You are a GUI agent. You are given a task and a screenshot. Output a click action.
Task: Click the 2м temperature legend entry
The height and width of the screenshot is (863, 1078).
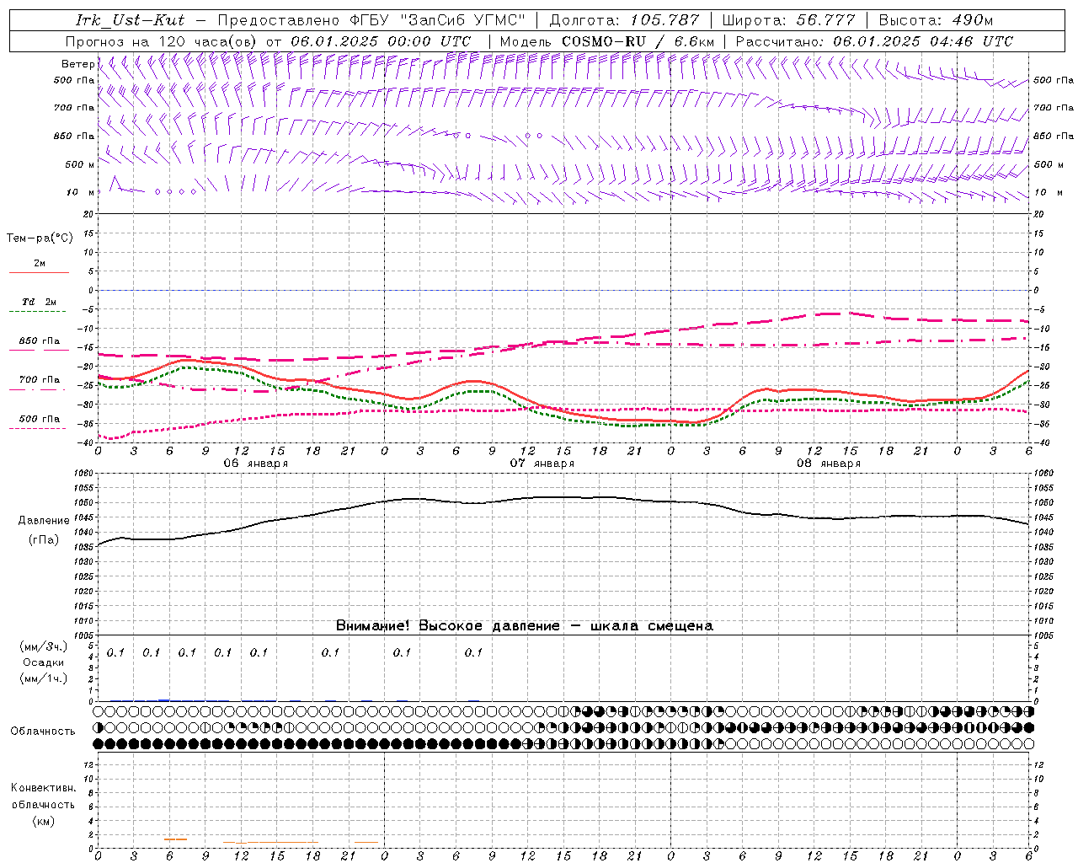[40, 263]
